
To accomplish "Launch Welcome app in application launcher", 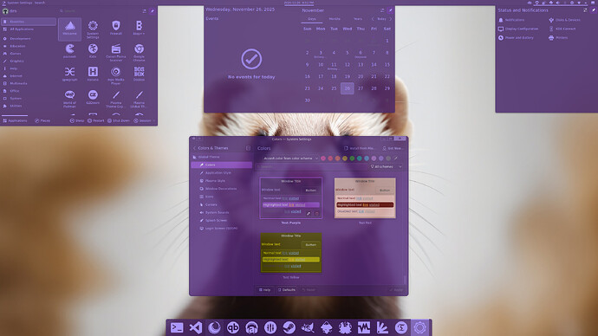I will 69,29.
